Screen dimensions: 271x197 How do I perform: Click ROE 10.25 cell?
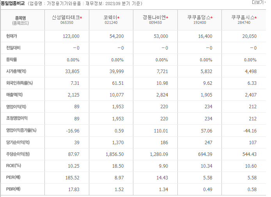coord(74,166)
